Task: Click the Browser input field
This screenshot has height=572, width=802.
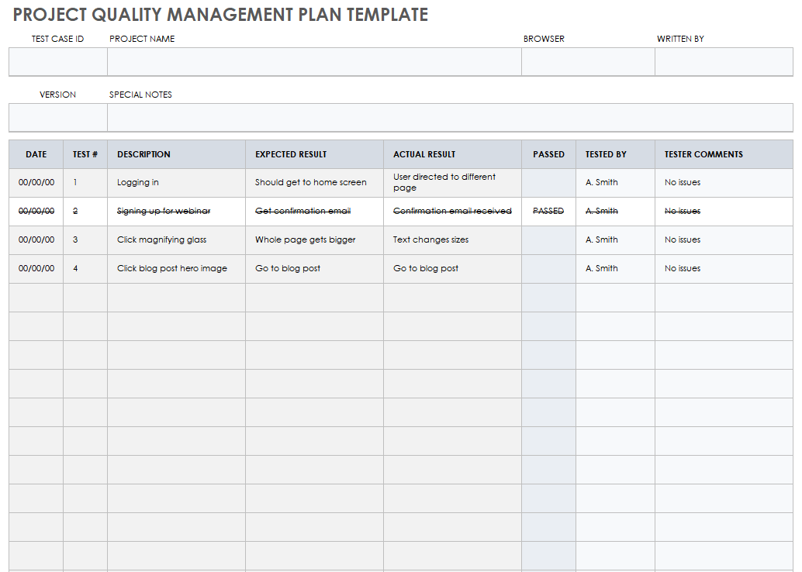Action: 588,62
